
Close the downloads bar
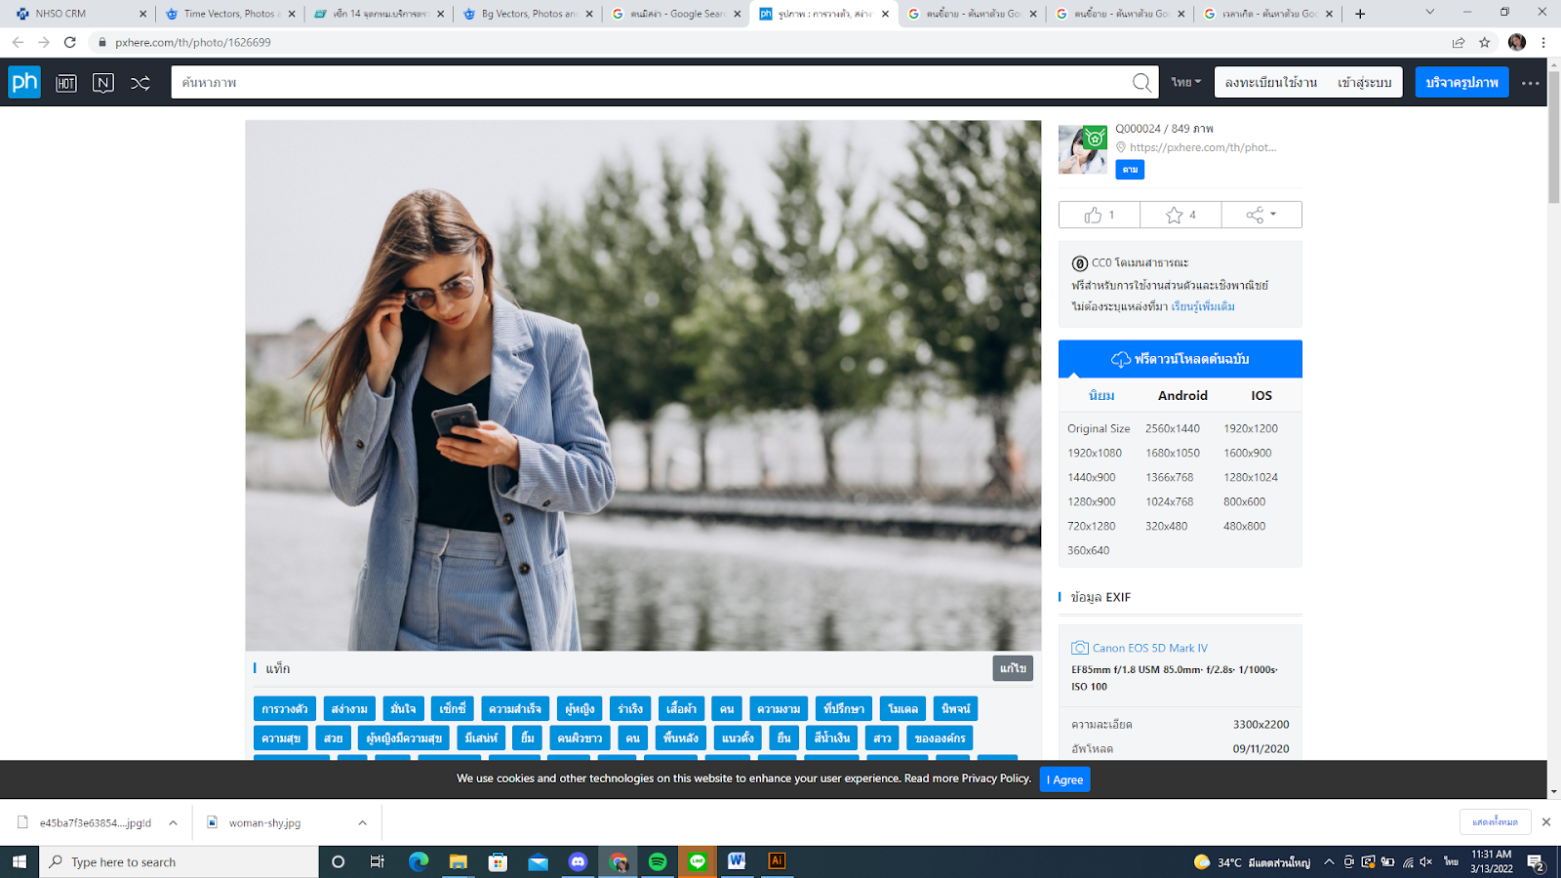1545,822
